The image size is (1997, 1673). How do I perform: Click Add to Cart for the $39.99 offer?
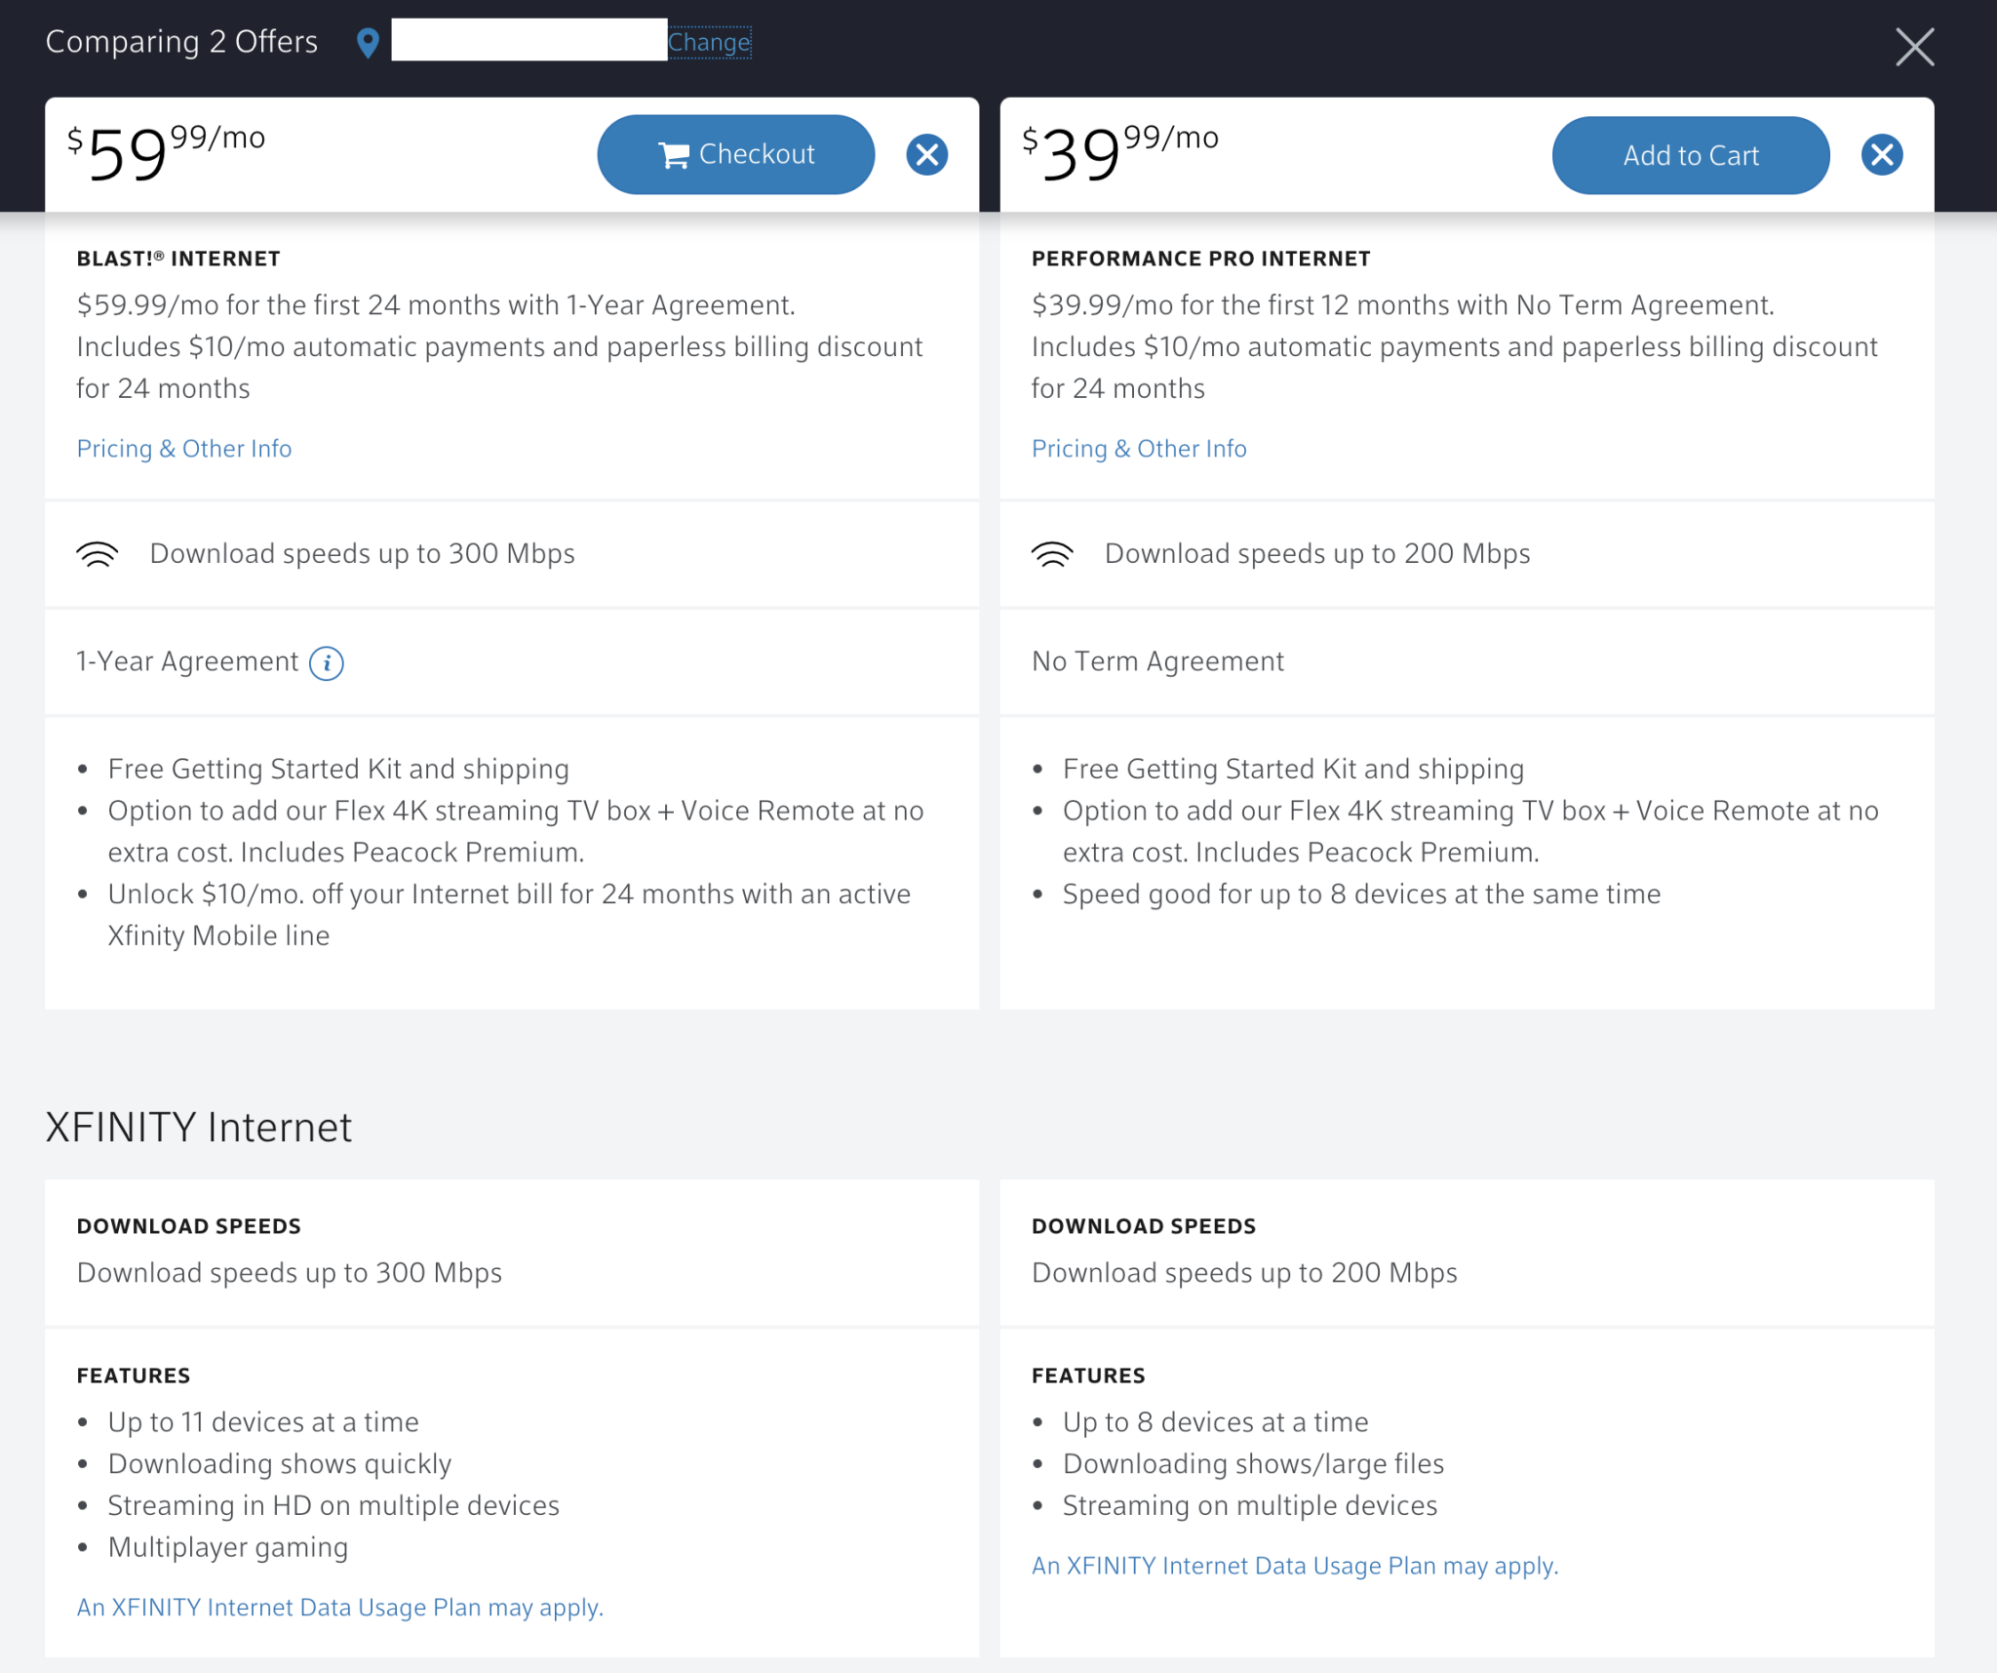point(1691,154)
